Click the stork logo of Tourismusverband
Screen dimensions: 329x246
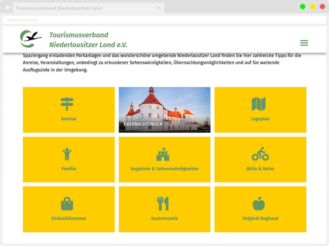point(31,39)
